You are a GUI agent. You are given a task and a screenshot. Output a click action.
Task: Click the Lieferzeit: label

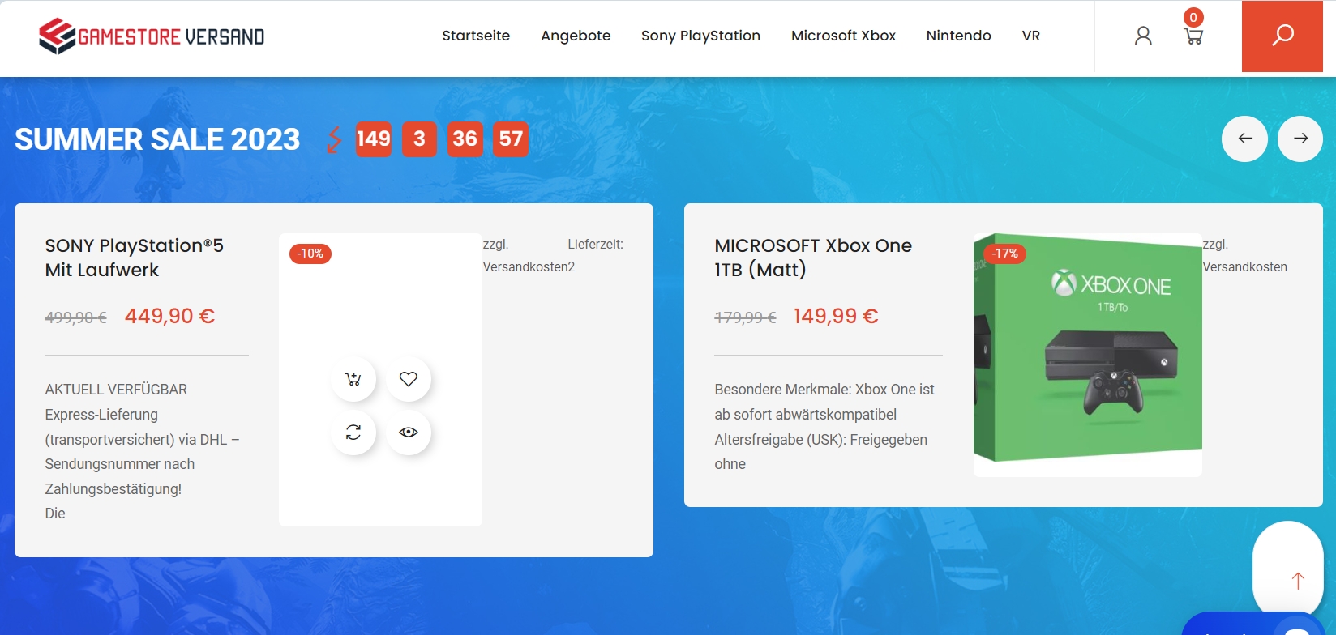coord(595,244)
